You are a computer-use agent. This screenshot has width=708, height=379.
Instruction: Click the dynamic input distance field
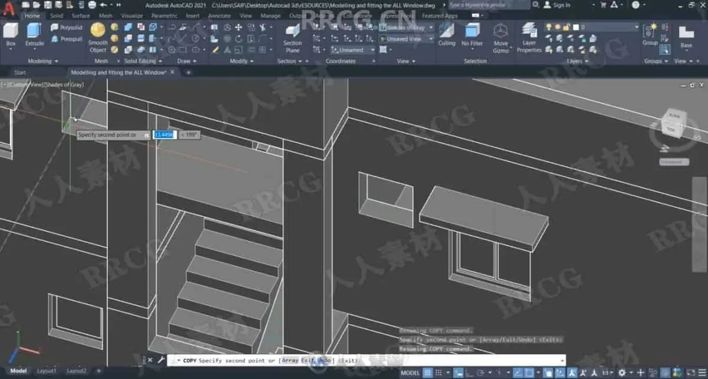(163, 135)
